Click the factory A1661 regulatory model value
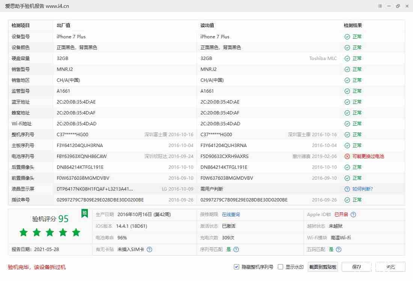The height and width of the screenshot is (281, 413). tap(63, 91)
